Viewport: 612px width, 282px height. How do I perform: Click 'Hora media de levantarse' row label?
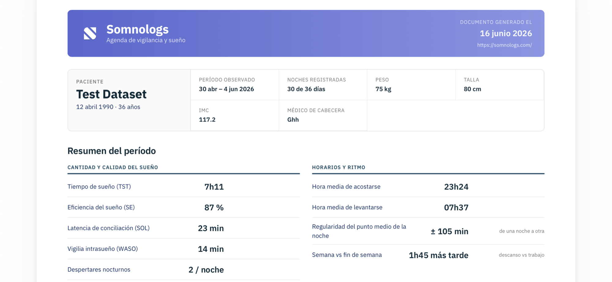point(347,207)
